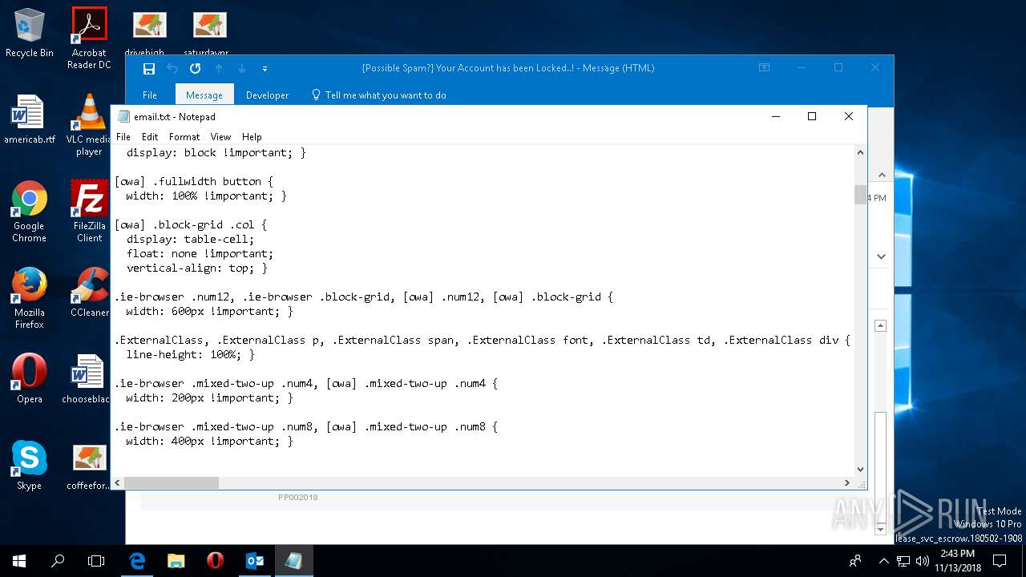Screen dimensions: 1026x577
Task: Click the Undo arrow in Outlook toolbar
Action: (172, 68)
